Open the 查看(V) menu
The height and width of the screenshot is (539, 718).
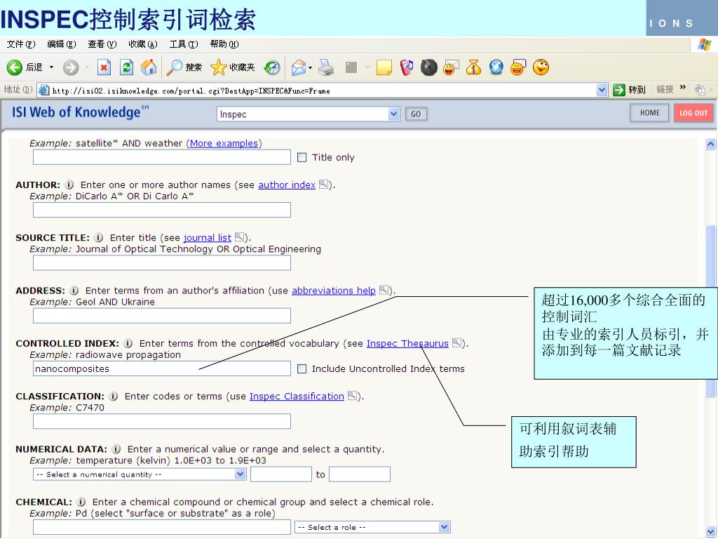[x=102, y=44]
